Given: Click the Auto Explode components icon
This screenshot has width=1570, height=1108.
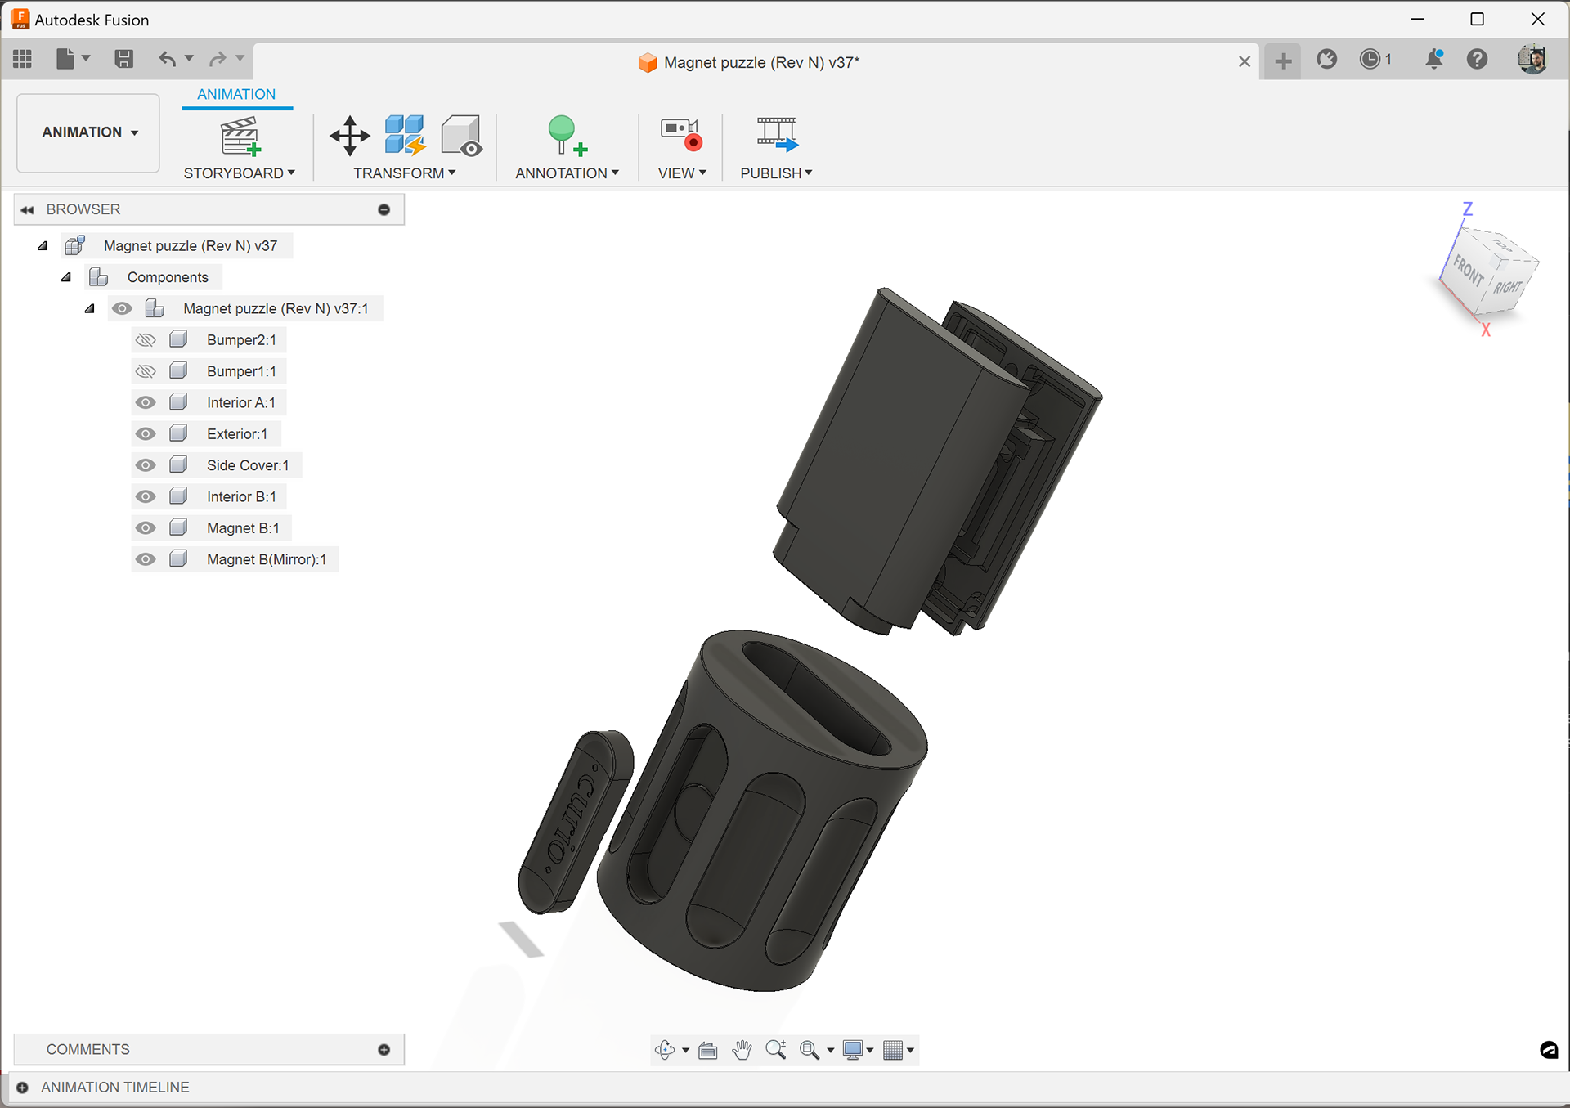Looking at the screenshot, I should (x=405, y=136).
